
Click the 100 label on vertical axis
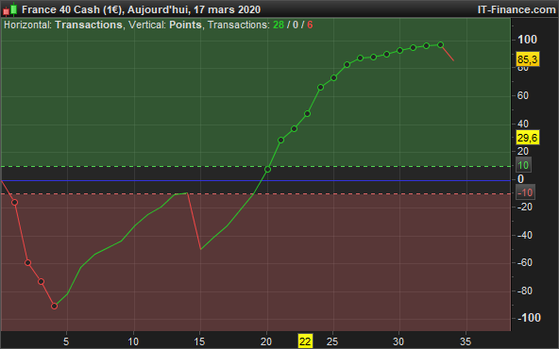point(527,40)
